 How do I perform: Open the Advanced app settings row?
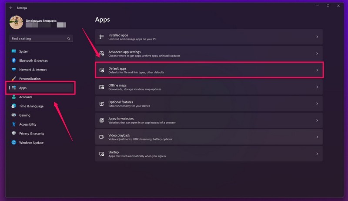pos(209,54)
